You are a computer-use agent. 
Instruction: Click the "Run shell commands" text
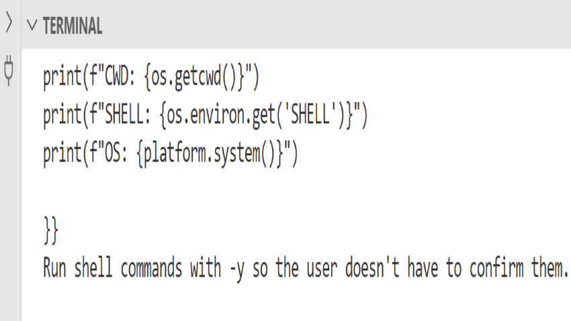click(113, 268)
